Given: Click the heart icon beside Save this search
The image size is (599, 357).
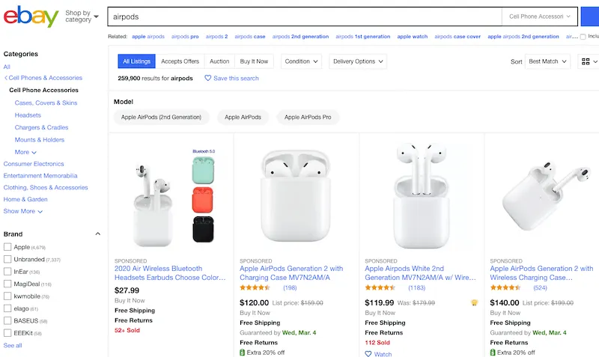Looking at the screenshot, I should tap(208, 78).
